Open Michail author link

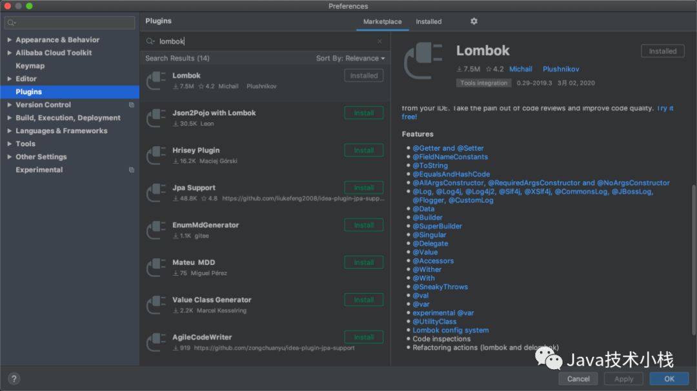[521, 69]
